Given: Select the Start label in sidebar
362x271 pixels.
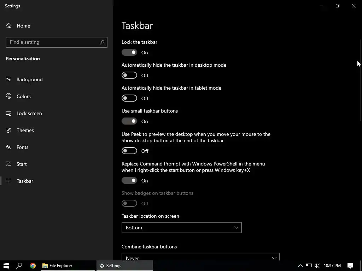Looking at the screenshot, I should [22, 164].
